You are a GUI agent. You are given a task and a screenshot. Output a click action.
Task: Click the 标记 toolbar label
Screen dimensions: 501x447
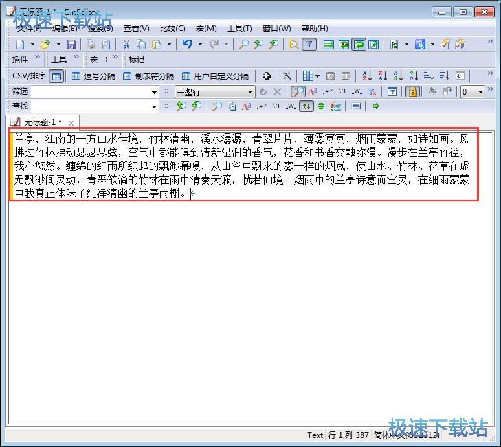pos(137,59)
